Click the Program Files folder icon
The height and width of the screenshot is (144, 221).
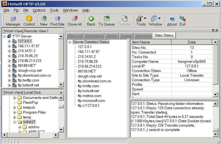(x=19, y=112)
